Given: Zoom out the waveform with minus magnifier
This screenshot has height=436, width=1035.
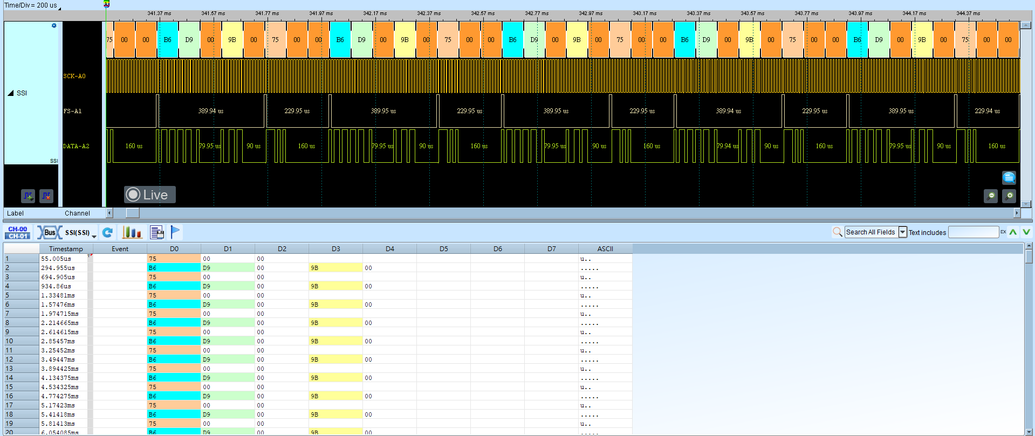Looking at the screenshot, I should [x=991, y=196].
